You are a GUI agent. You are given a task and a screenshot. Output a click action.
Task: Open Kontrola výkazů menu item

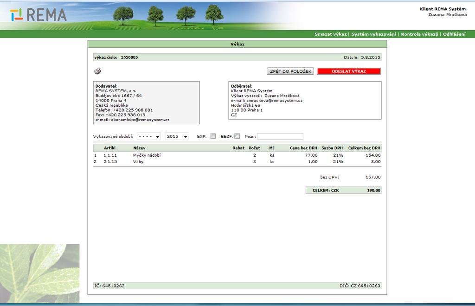tap(419, 34)
